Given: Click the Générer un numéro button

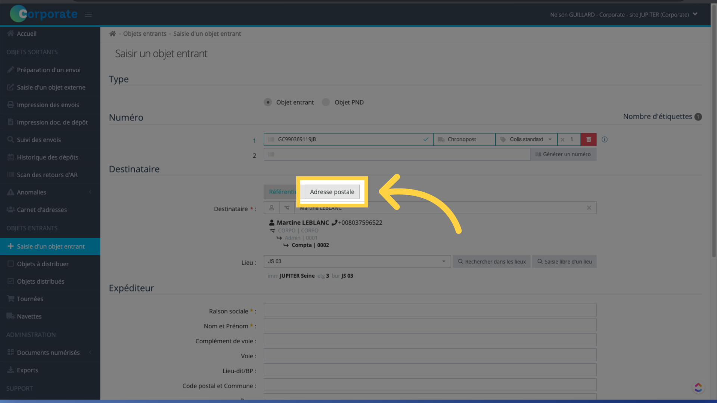Looking at the screenshot, I should coord(563,154).
